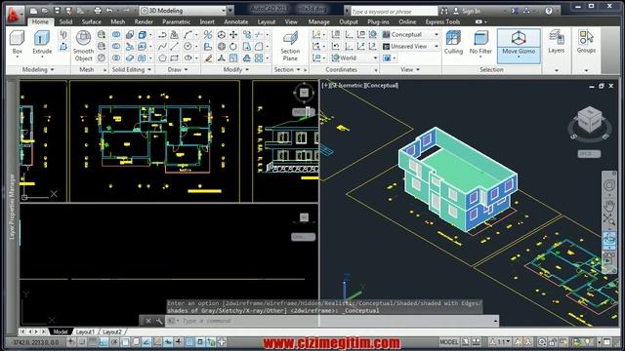Open the World UCS dropdown
625x351 pixels.
[354, 58]
